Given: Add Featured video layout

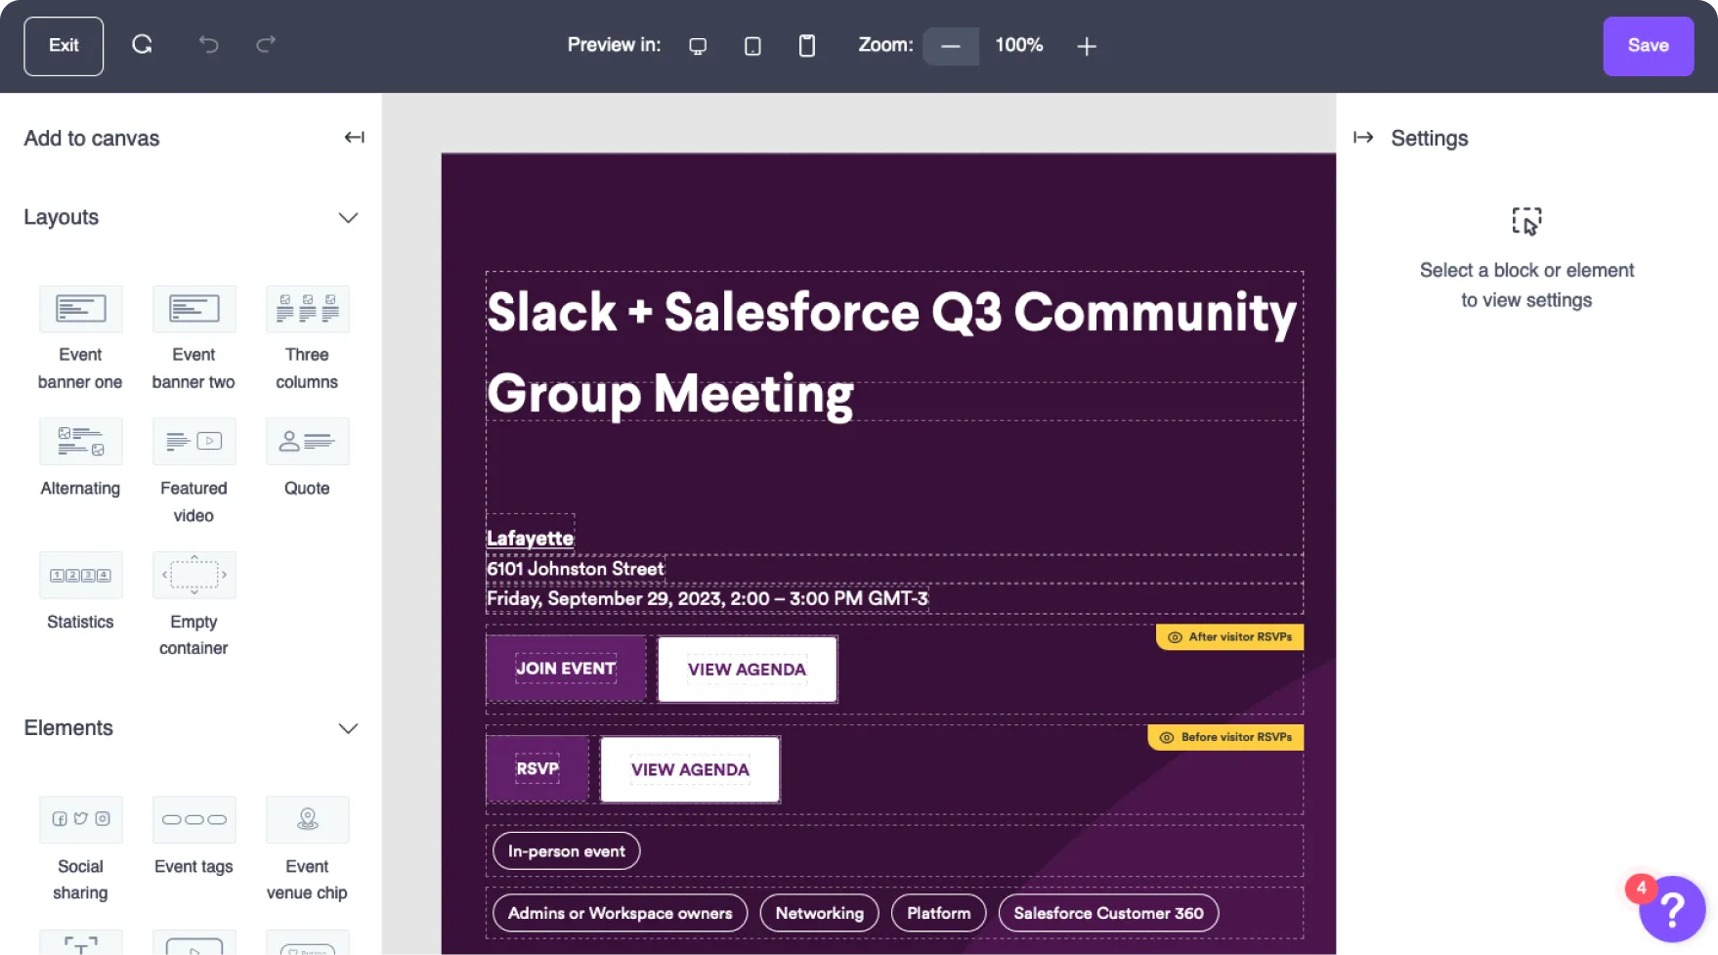Looking at the screenshot, I should (x=193, y=472).
